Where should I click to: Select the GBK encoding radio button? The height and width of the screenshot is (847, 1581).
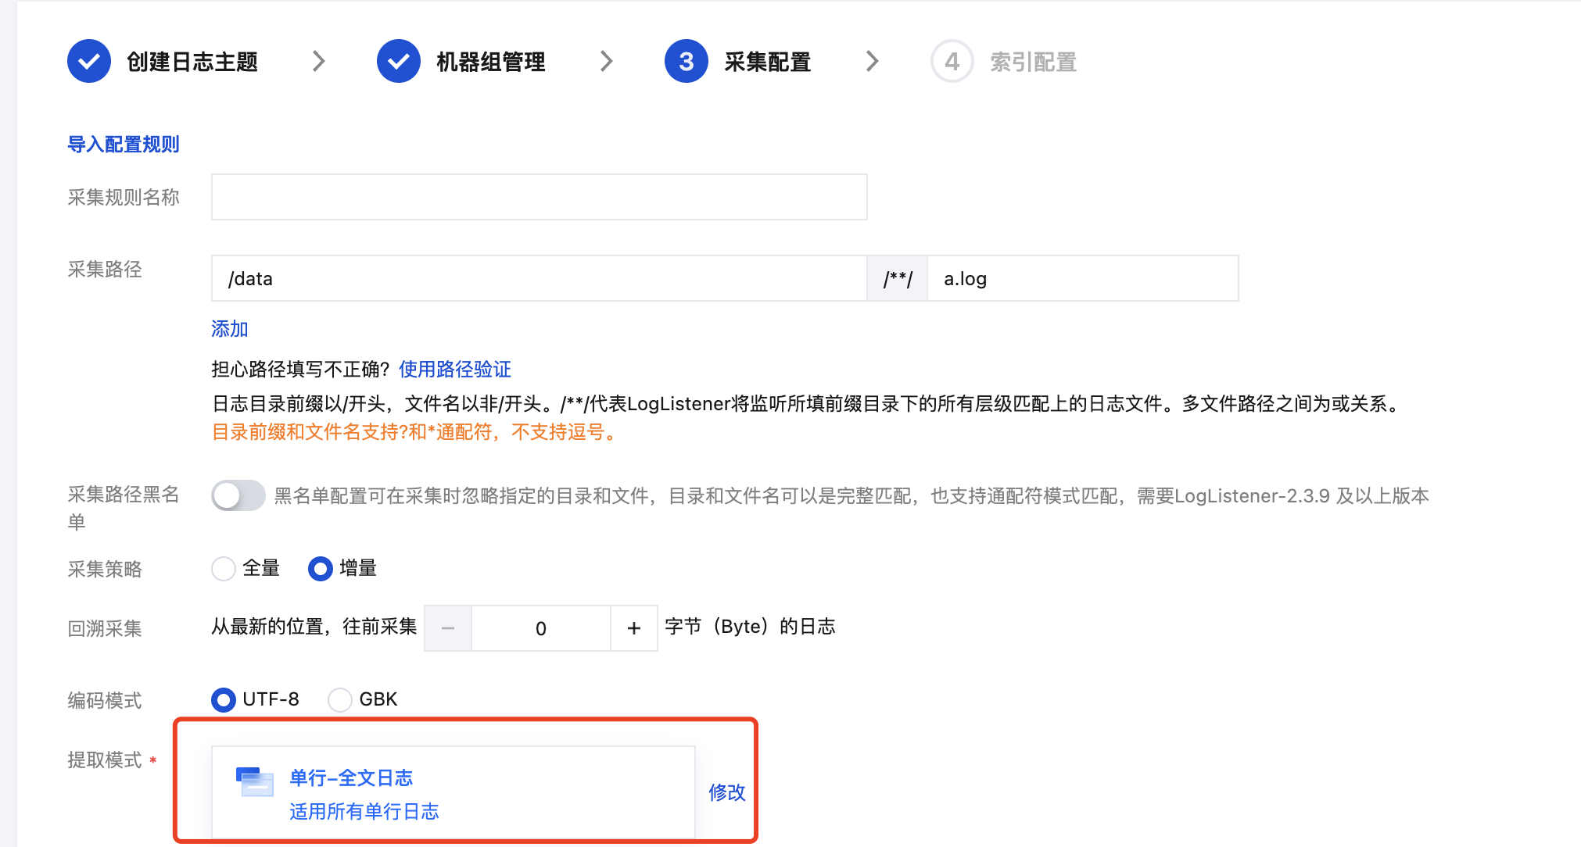(x=340, y=699)
